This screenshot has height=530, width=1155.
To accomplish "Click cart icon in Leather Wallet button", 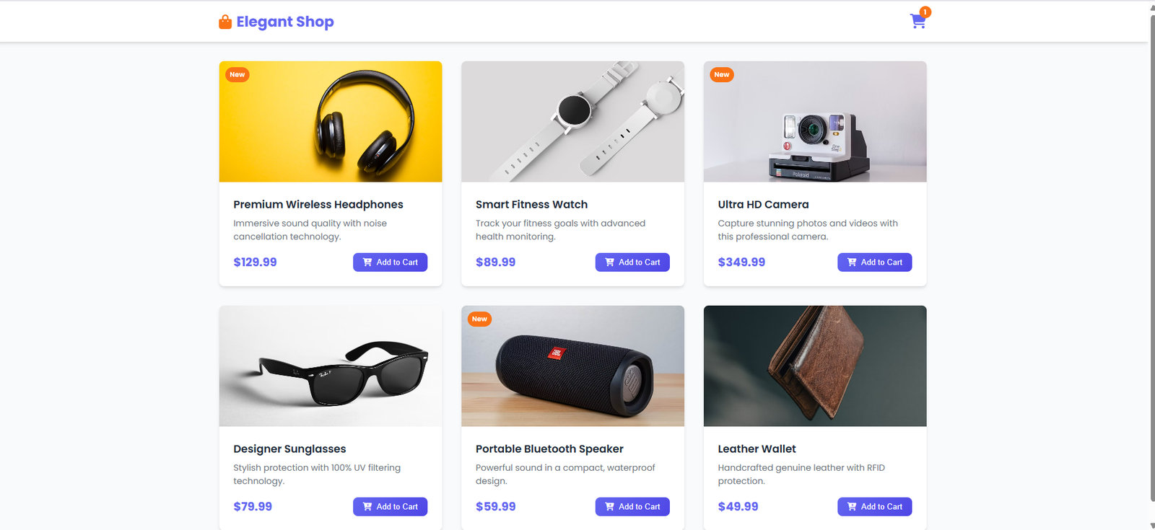I will pos(852,507).
